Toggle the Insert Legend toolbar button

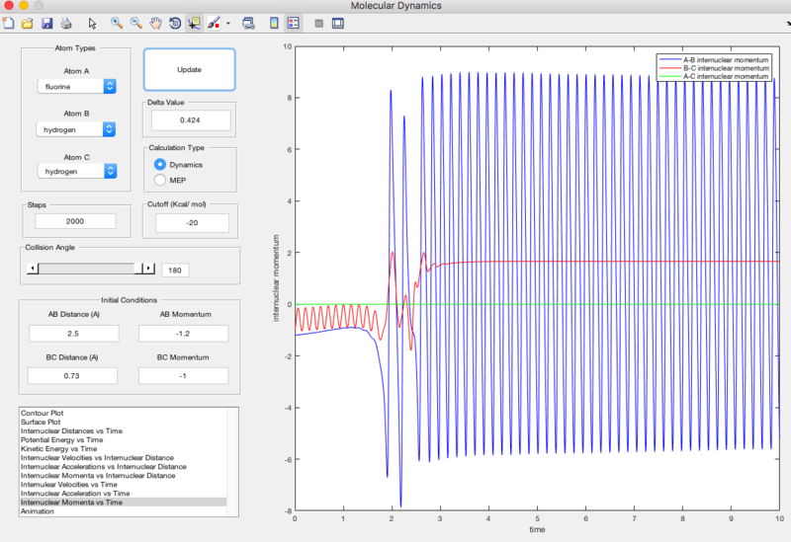[294, 23]
